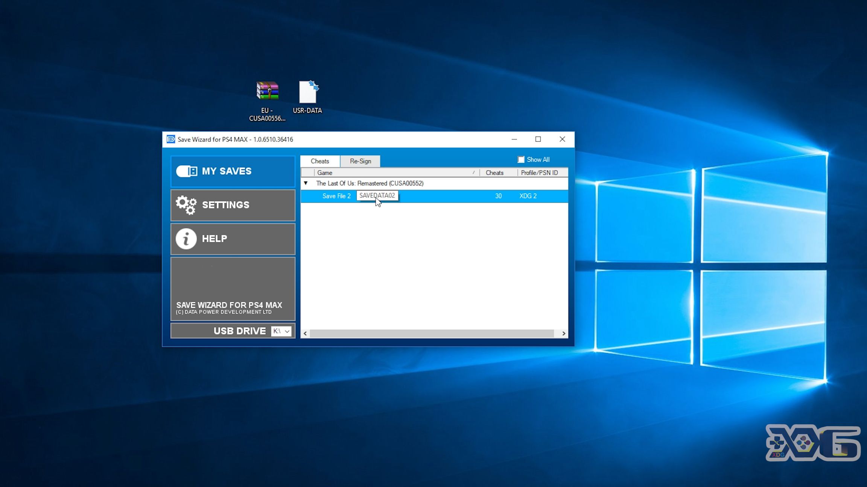Select the EU - CUSA00556 WinRAR archive icon
The width and height of the screenshot is (867, 487).
click(x=267, y=101)
